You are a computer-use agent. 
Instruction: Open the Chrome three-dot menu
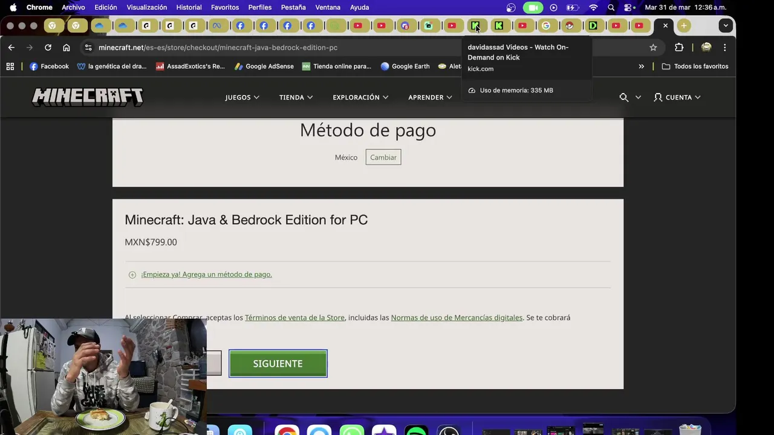(x=725, y=47)
